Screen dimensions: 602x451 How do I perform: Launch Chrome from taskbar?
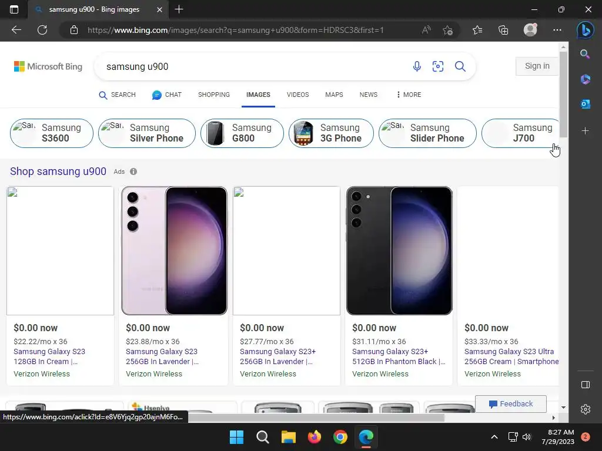(340, 437)
